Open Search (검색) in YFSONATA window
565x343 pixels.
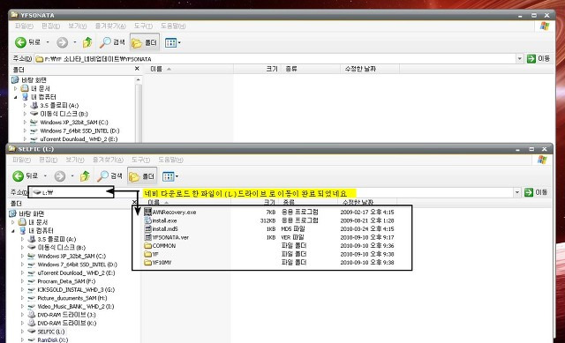click(112, 42)
